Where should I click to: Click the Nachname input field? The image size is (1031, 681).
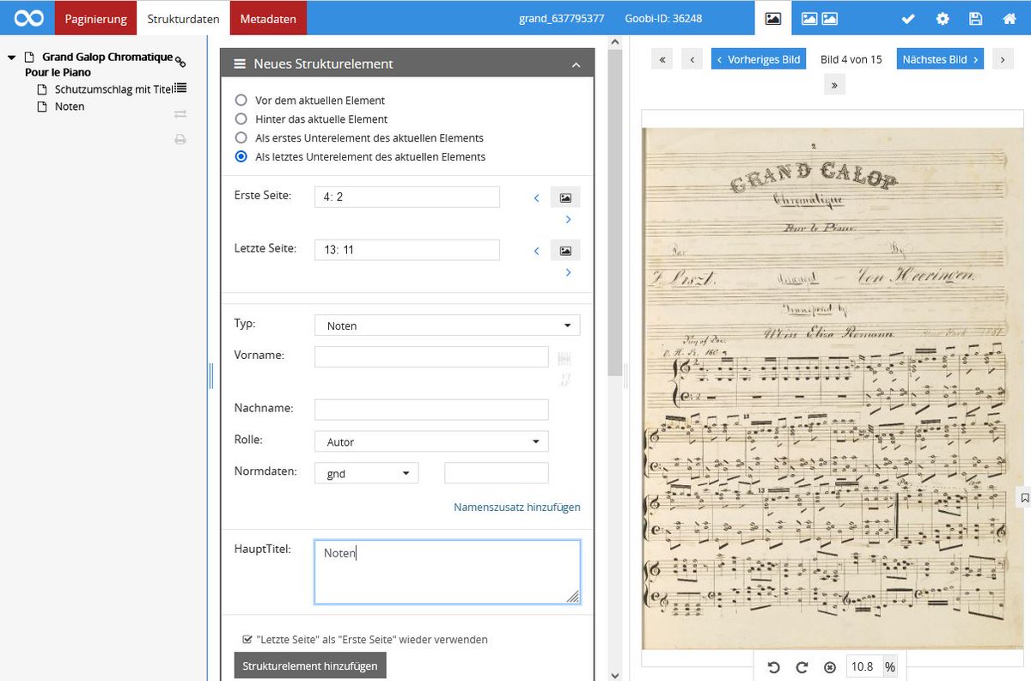[431, 410]
